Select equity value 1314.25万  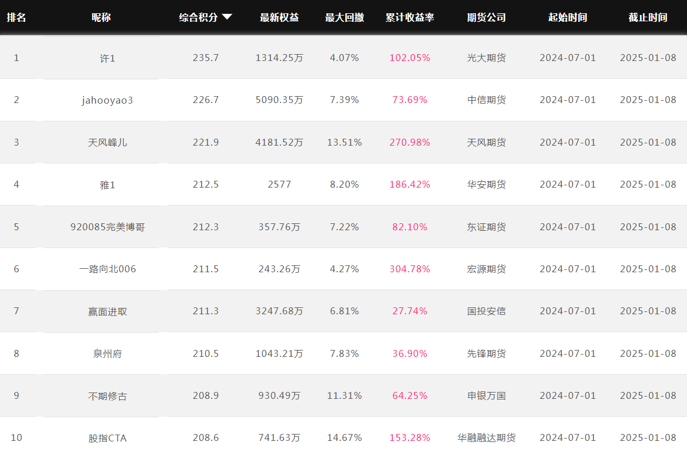coord(280,58)
